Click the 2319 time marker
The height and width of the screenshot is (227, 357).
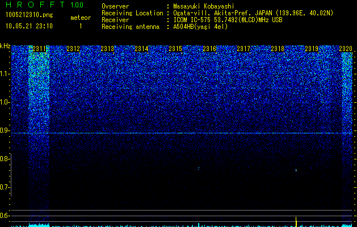[312, 49]
